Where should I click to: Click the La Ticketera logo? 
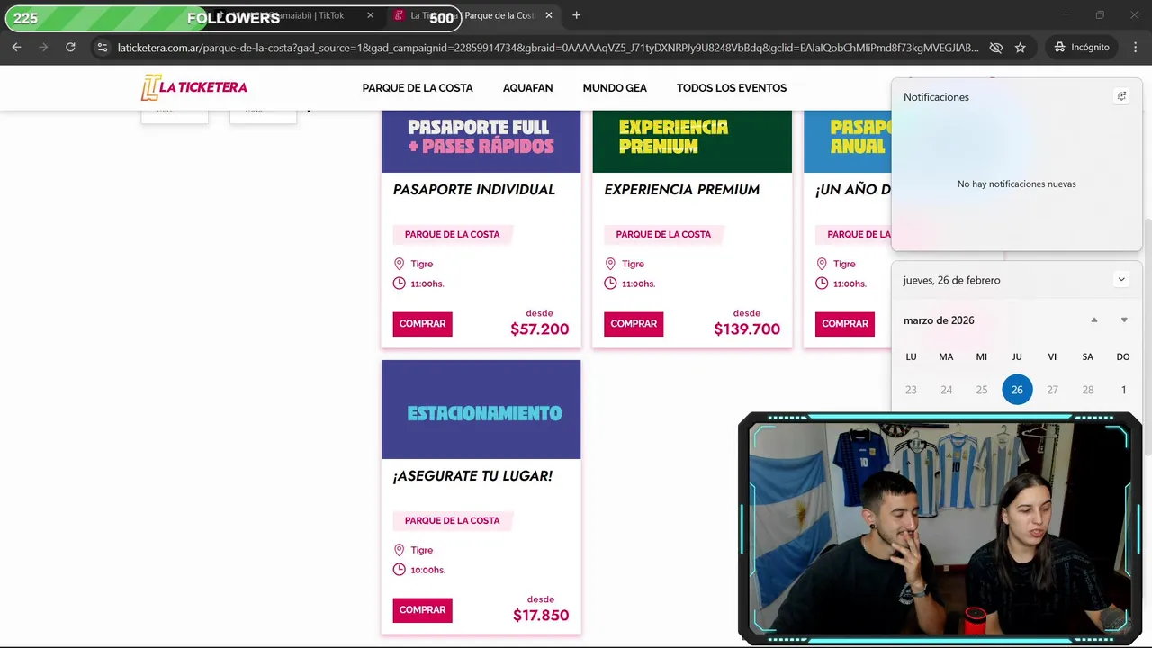point(193,87)
